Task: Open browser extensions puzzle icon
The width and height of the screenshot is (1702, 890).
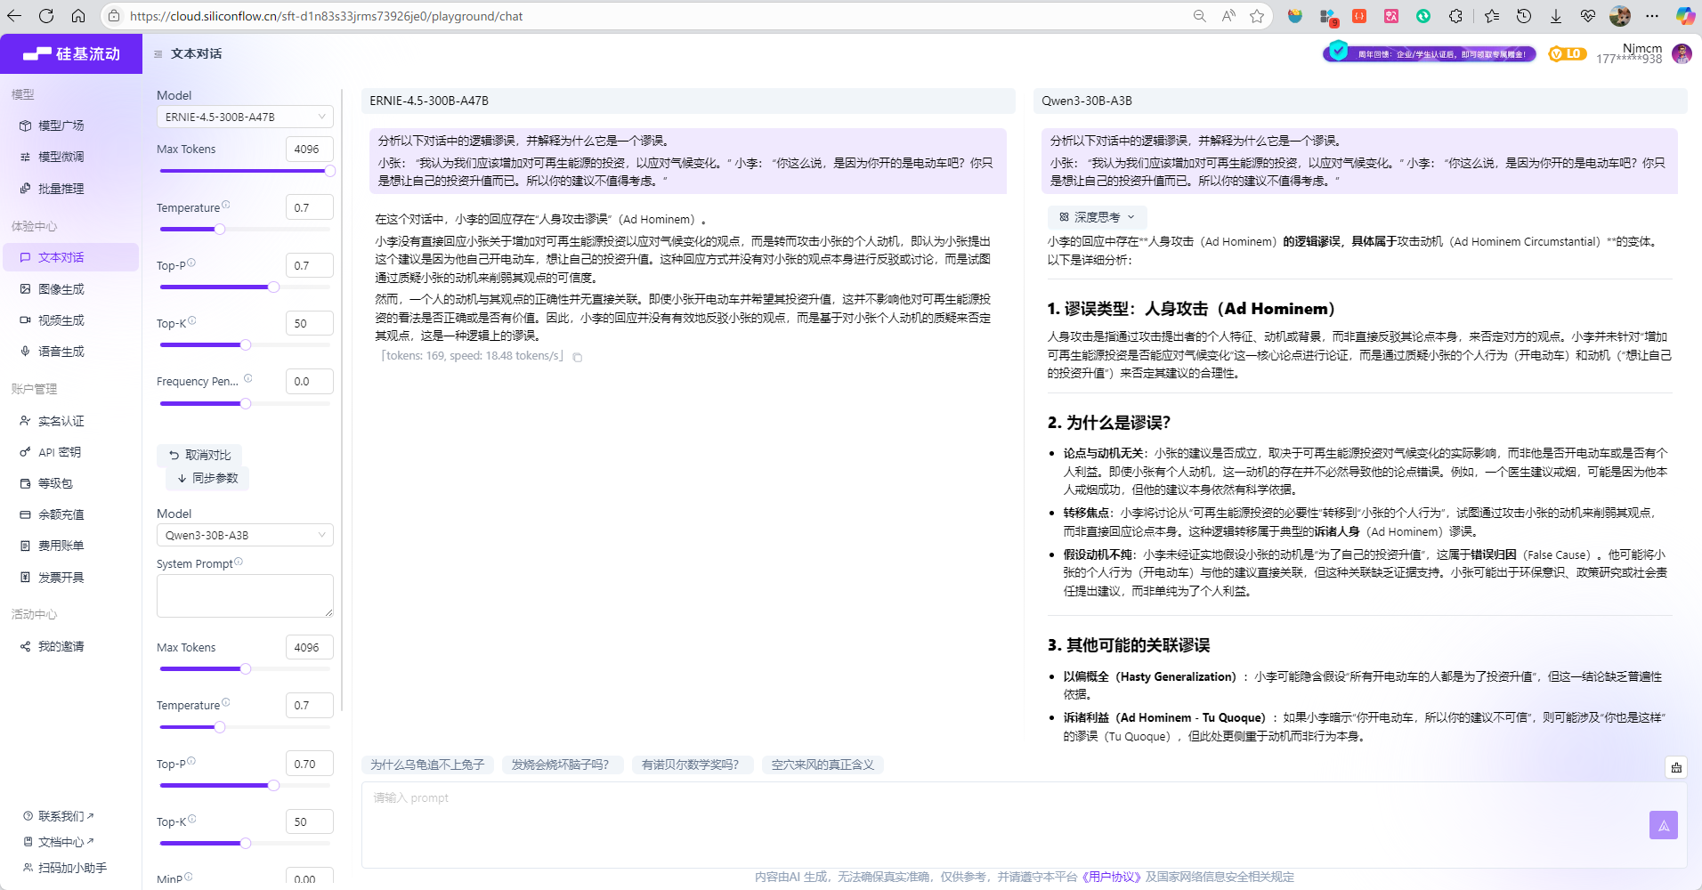Action: (x=1455, y=16)
